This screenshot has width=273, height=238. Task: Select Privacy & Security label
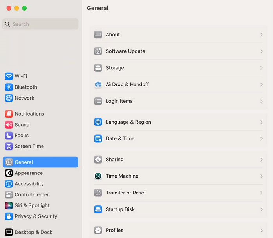pyautogui.click(x=36, y=216)
